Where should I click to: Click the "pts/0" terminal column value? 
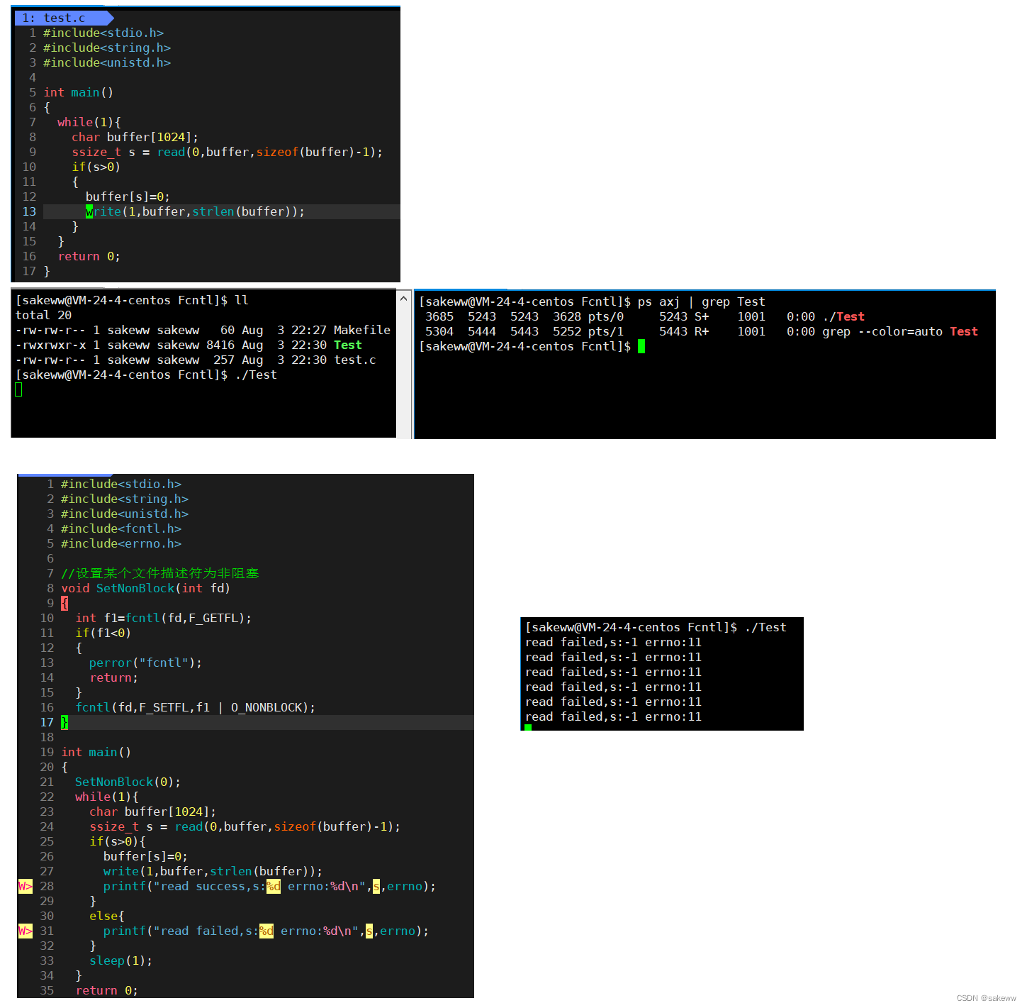point(606,316)
